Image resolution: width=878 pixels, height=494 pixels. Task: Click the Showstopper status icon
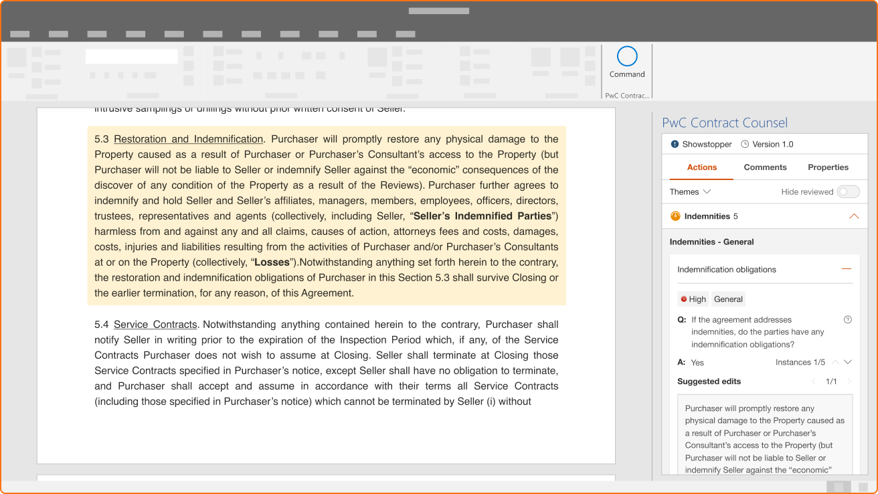(x=675, y=145)
